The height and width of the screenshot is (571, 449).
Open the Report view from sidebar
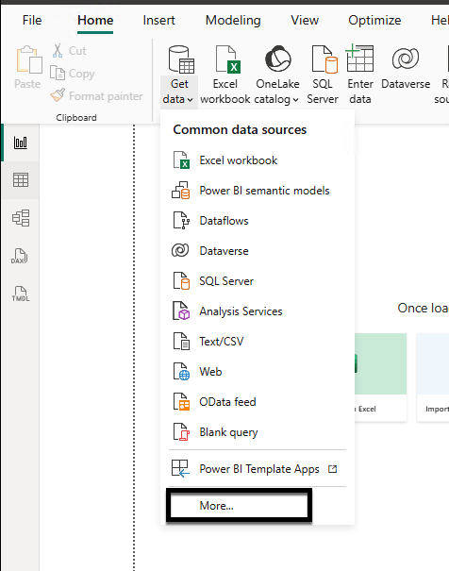coord(21,143)
